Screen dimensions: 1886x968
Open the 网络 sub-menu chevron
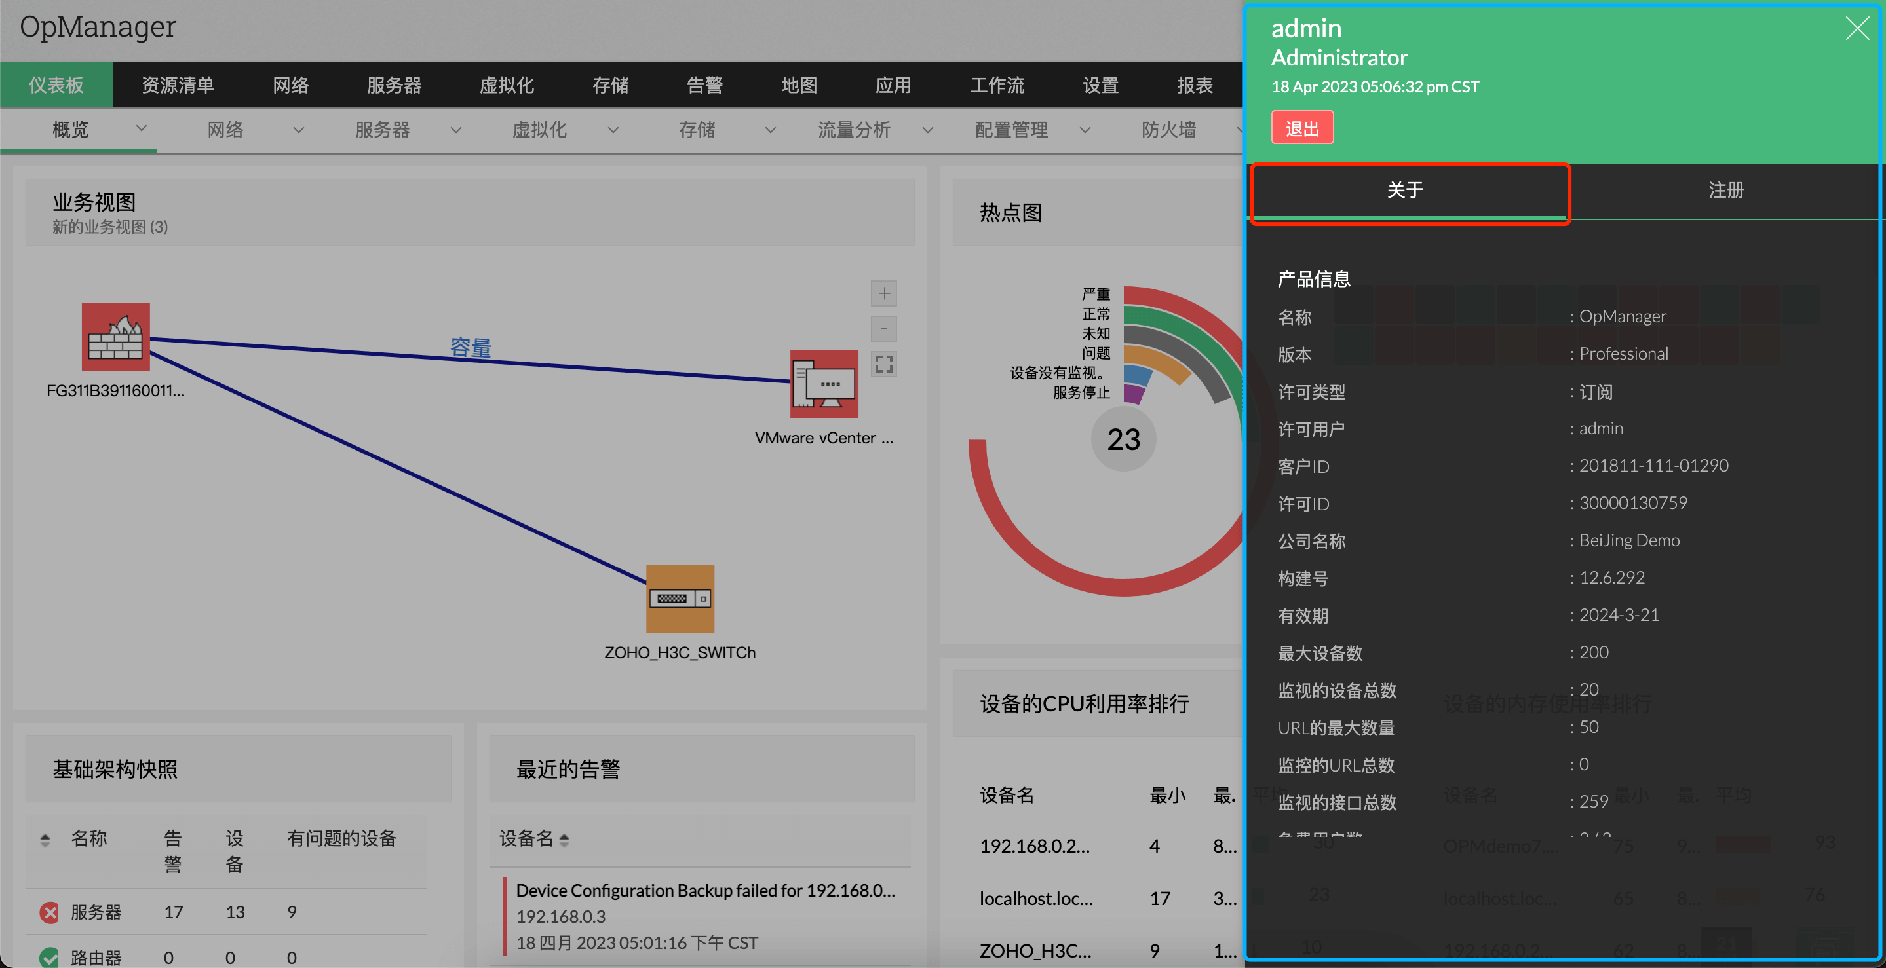click(298, 130)
